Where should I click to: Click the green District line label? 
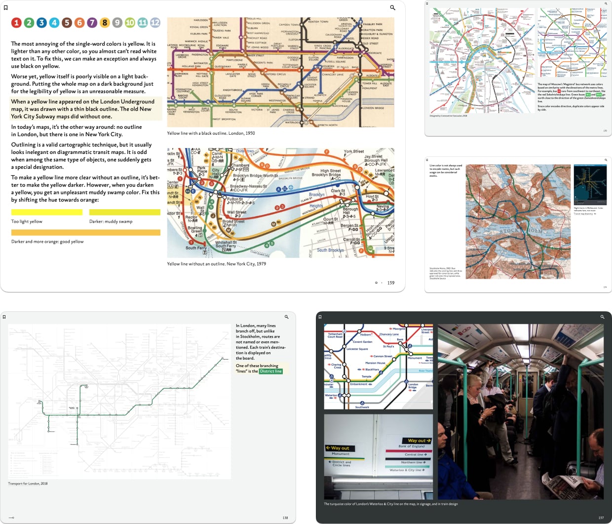coord(271,371)
